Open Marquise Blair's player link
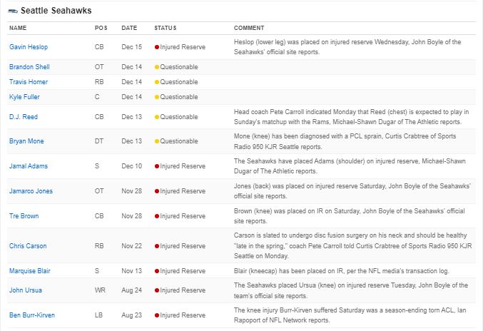 pyautogui.click(x=29, y=271)
